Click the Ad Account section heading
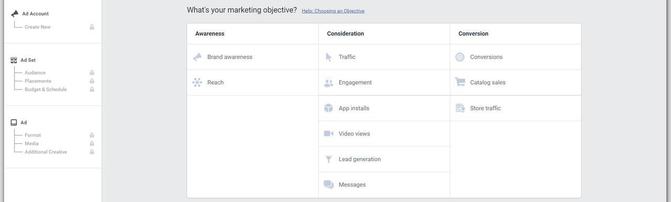671x202 pixels. (35, 14)
